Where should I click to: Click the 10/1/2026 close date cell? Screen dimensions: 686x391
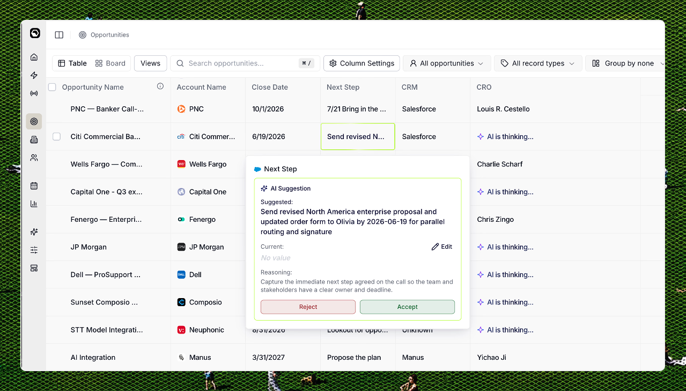[269, 109]
